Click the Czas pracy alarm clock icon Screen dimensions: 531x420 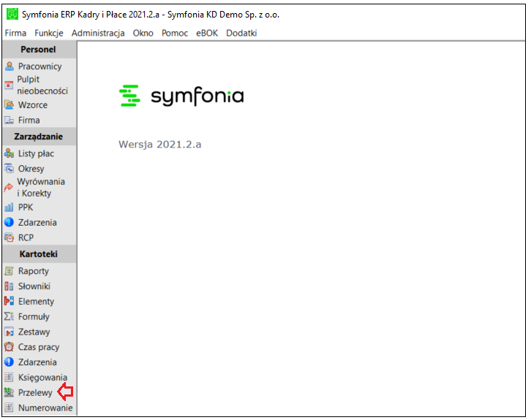10,347
